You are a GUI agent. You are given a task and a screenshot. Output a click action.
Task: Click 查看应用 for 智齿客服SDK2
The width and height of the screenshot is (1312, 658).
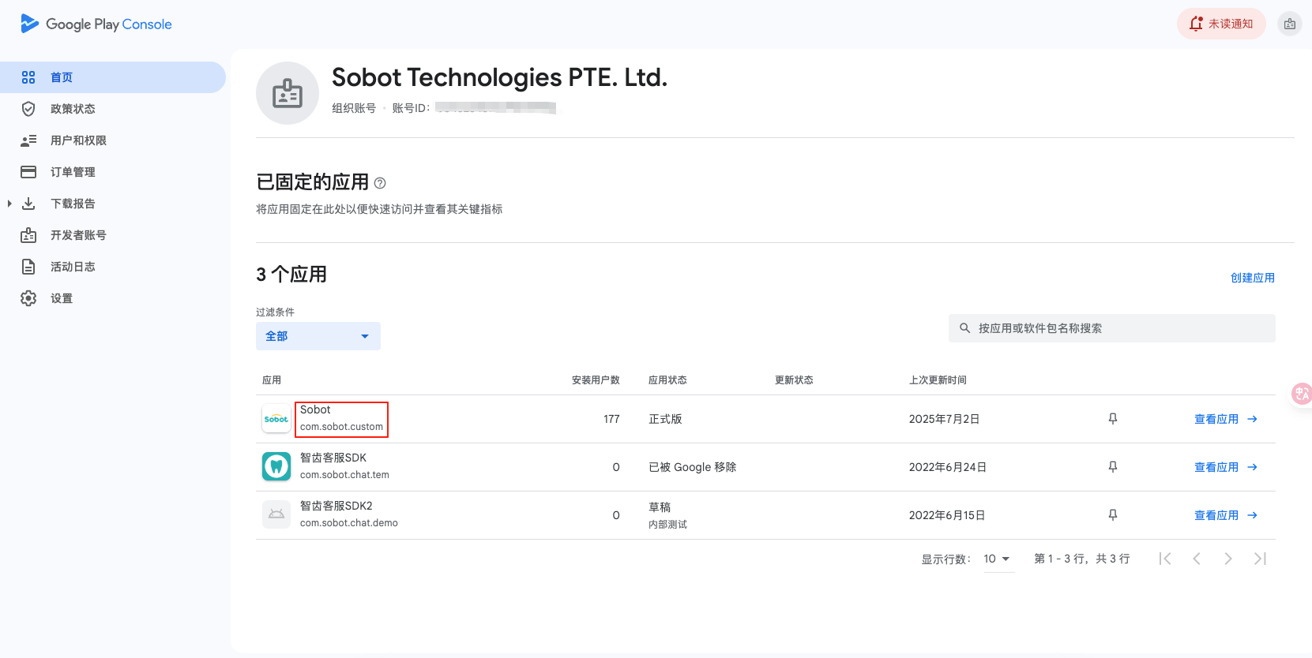click(x=1226, y=515)
